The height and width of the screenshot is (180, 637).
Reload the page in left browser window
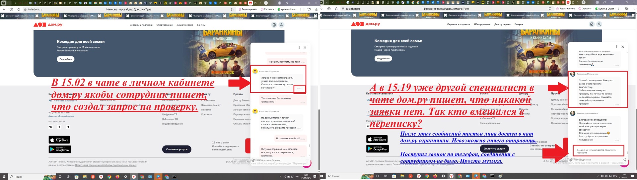(19, 9)
